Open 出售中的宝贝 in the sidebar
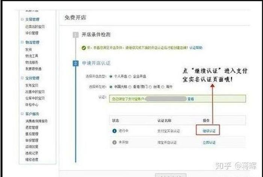Image resolution: width=263 pixels, height=177 pixels. click(35, 92)
